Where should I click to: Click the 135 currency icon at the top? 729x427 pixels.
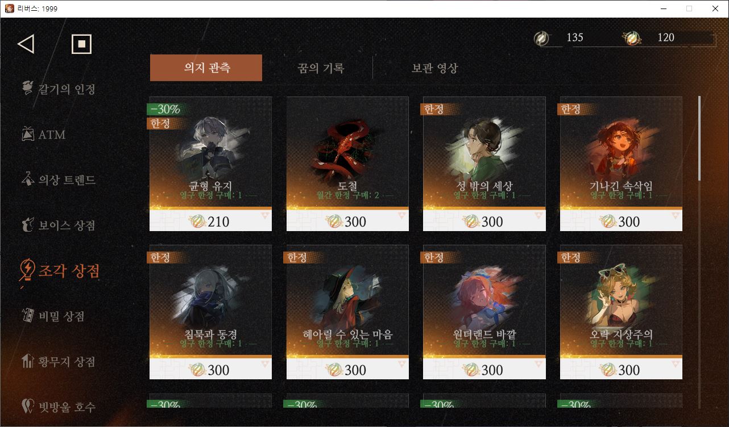pos(542,38)
